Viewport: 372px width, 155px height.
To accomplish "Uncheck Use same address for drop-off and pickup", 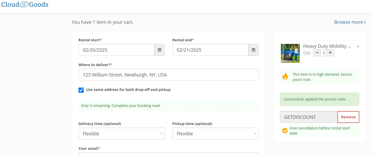I will [81, 90].
